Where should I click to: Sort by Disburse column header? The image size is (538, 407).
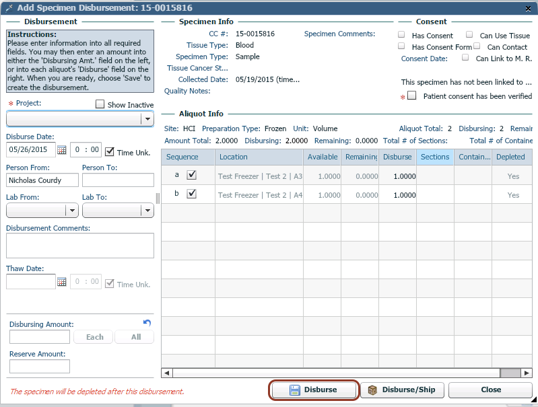coord(398,157)
